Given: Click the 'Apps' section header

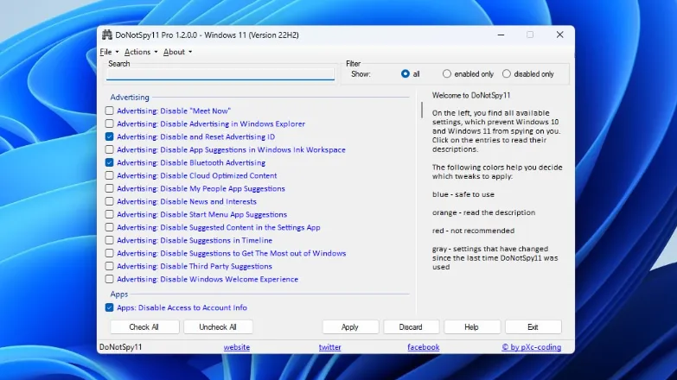Looking at the screenshot, I should tap(119, 294).
